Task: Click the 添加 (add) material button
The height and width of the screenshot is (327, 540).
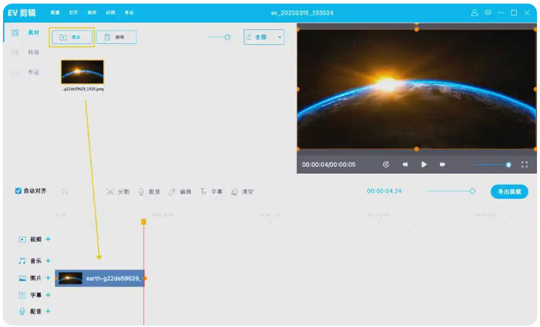Action: coord(71,37)
